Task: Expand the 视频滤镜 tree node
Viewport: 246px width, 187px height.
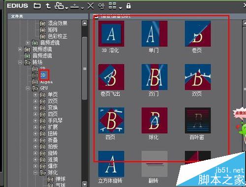Action: tap(20, 49)
